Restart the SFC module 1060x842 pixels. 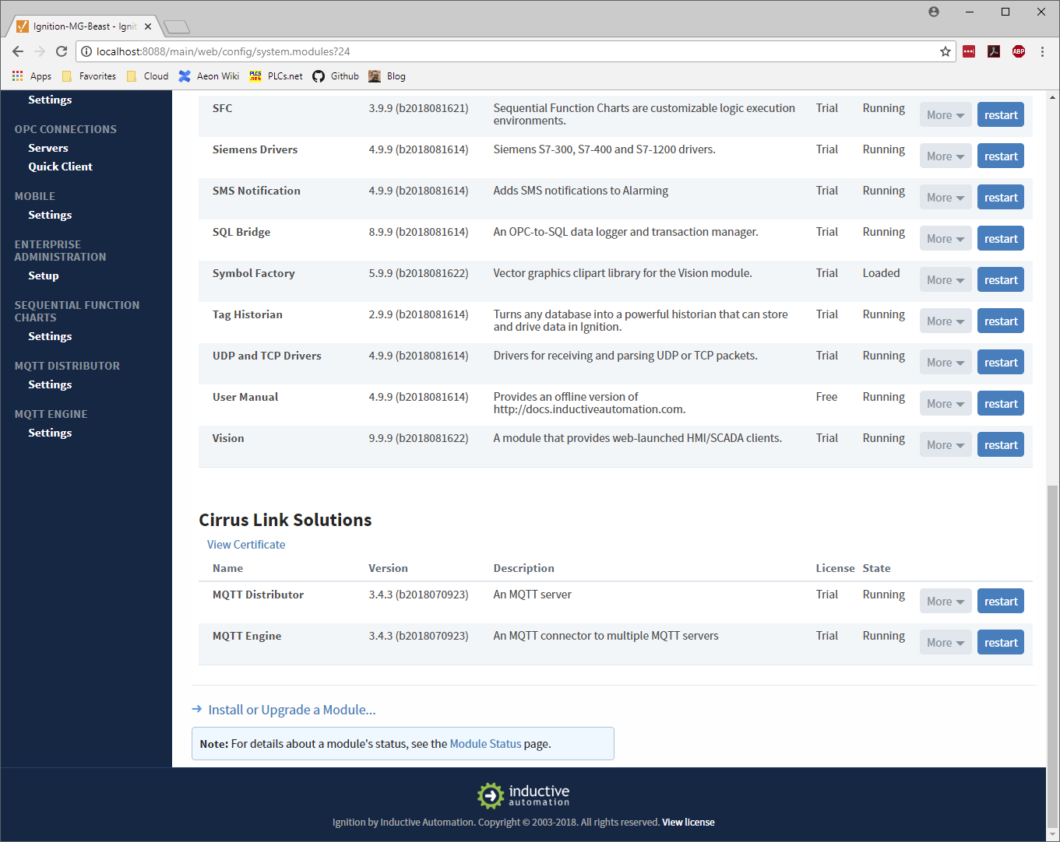point(1001,115)
